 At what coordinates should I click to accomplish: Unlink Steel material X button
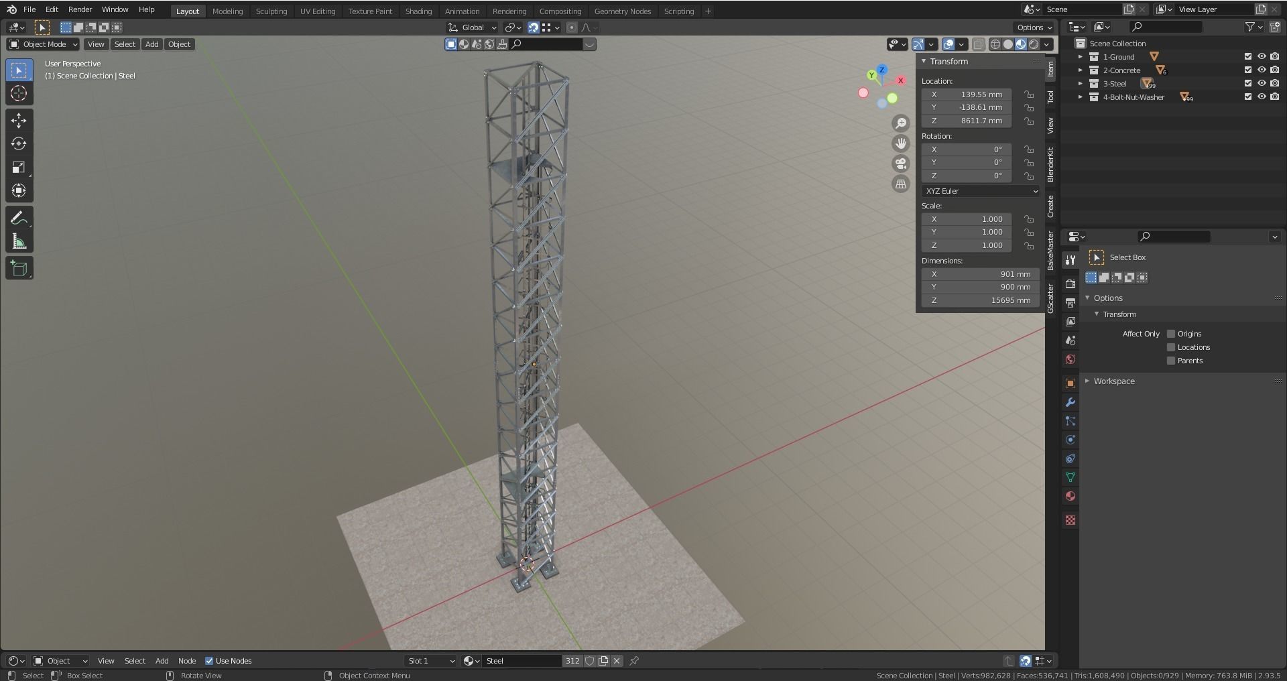[617, 661]
